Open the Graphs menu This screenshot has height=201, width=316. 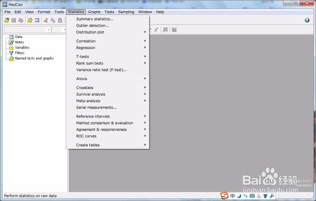94,12
